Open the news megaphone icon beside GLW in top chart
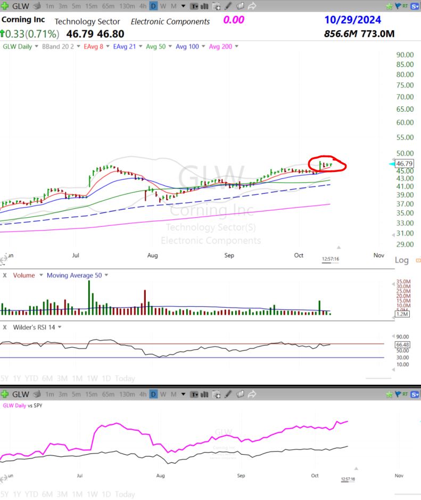Image resolution: width=421 pixels, height=500 pixels. (37, 6)
